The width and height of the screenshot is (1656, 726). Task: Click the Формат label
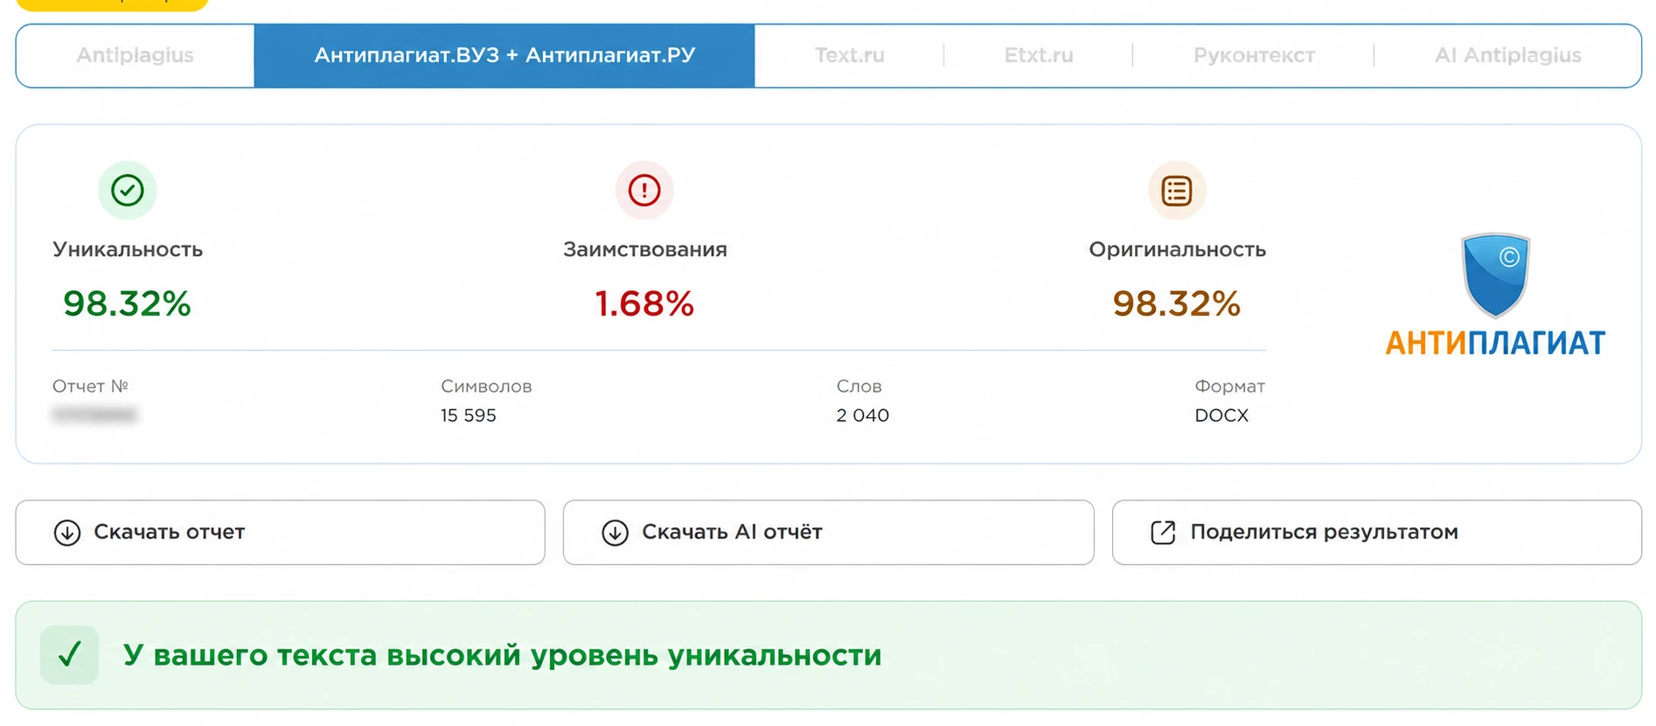pyautogui.click(x=1229, y=386)
